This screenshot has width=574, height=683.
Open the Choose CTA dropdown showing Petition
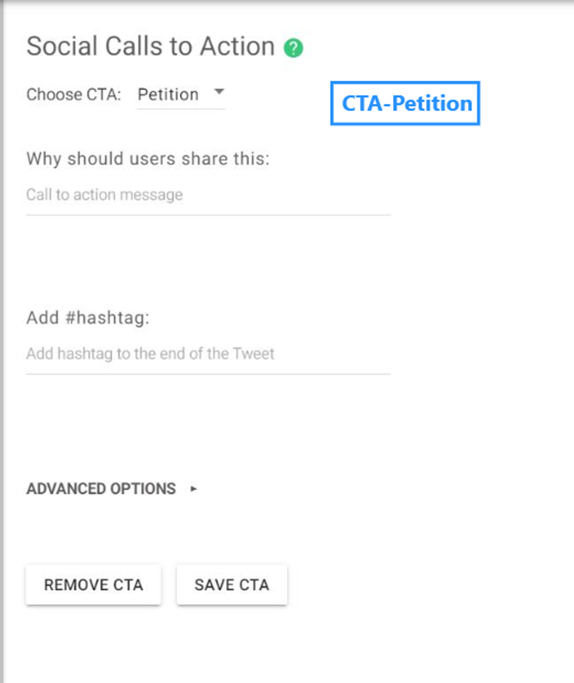(168, 94)
